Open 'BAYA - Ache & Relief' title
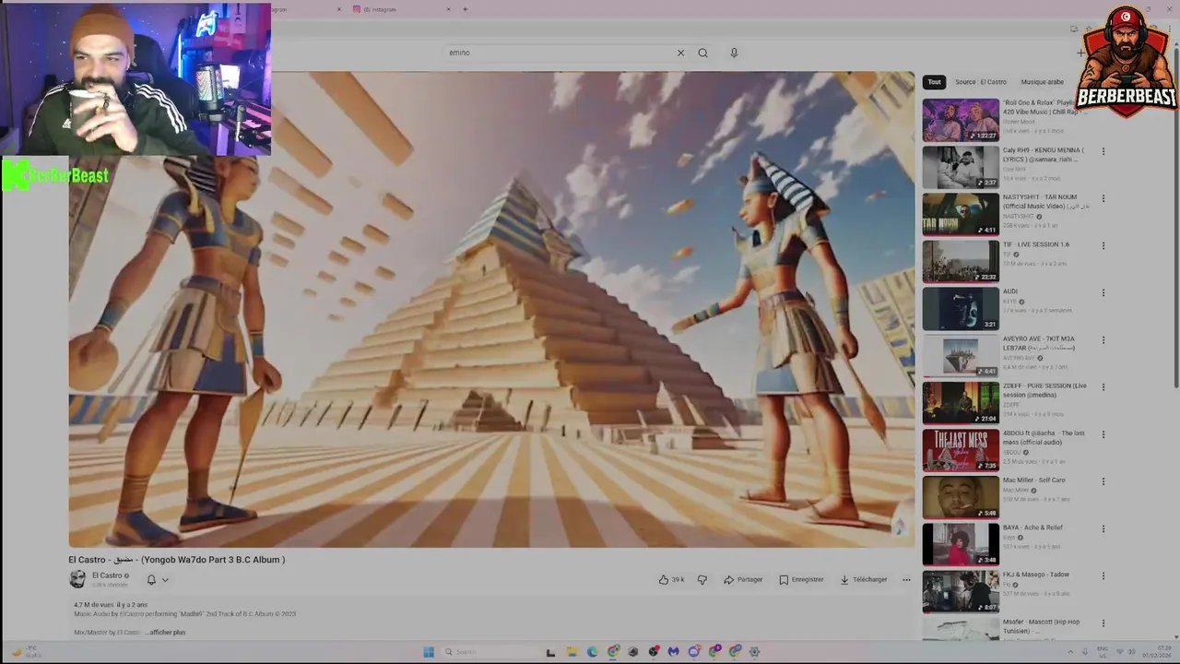 pos(1032,528)
